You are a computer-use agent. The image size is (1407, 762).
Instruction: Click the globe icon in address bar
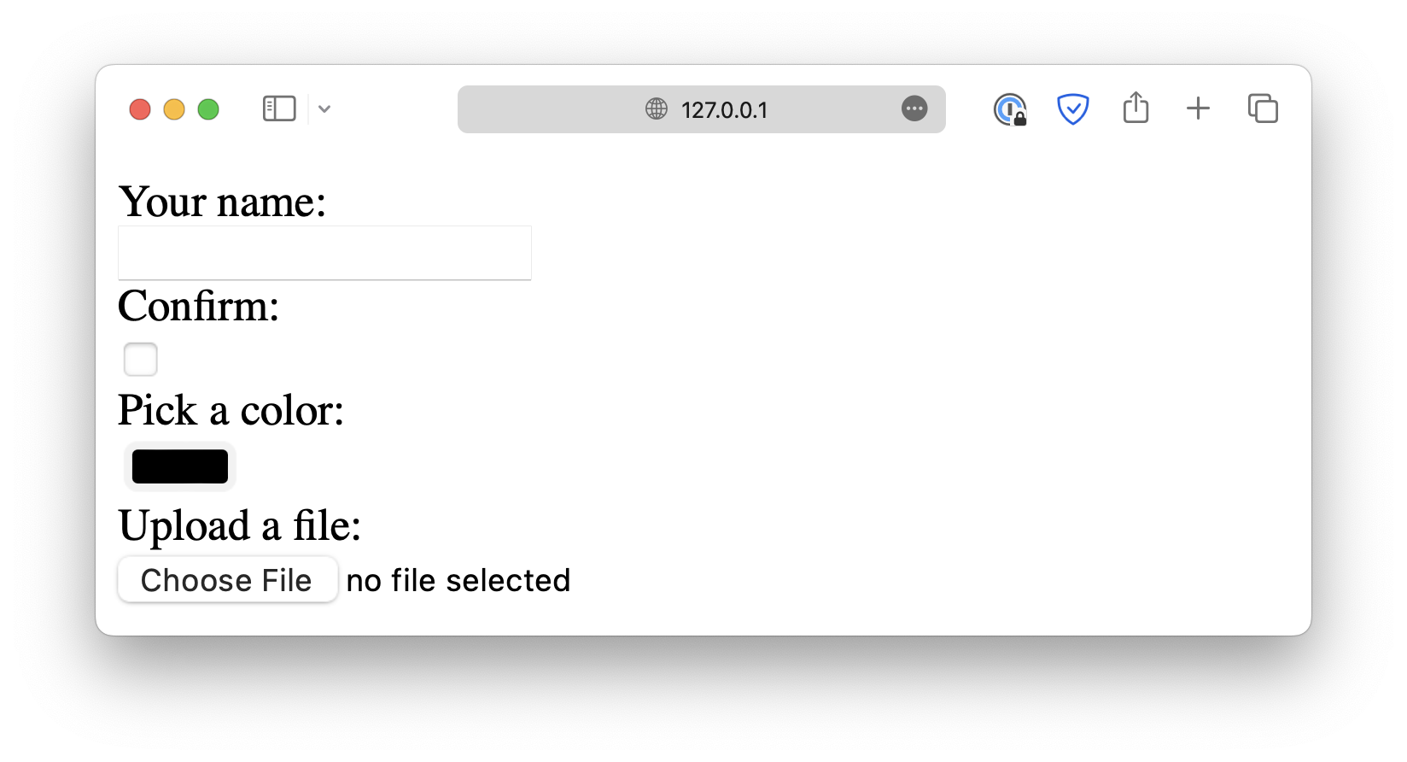[657, 108]
